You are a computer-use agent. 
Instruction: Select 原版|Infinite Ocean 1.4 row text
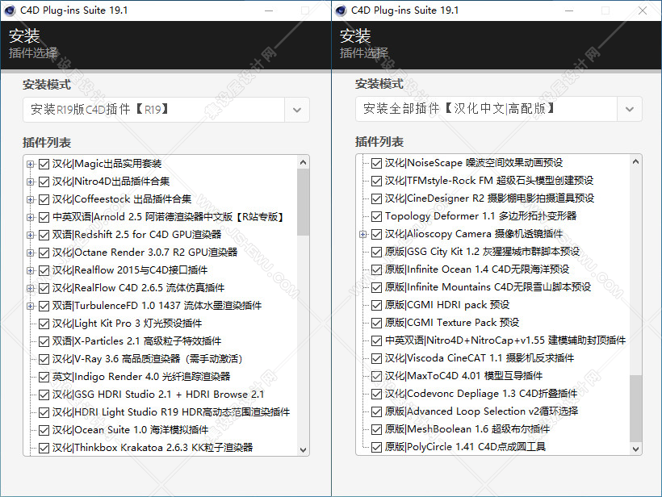tap(477, 269)
